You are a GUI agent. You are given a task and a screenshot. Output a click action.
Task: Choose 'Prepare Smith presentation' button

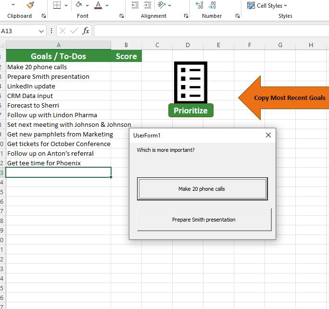204,220
